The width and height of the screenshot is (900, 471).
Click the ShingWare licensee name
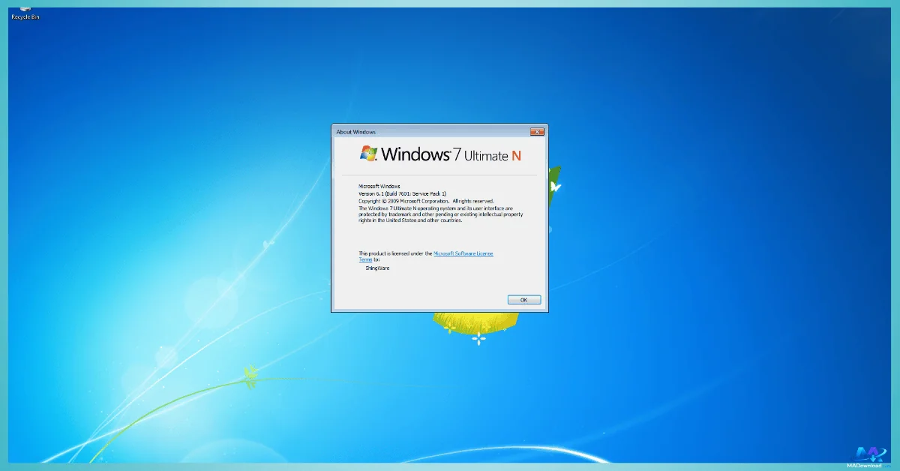coord(377,268)
